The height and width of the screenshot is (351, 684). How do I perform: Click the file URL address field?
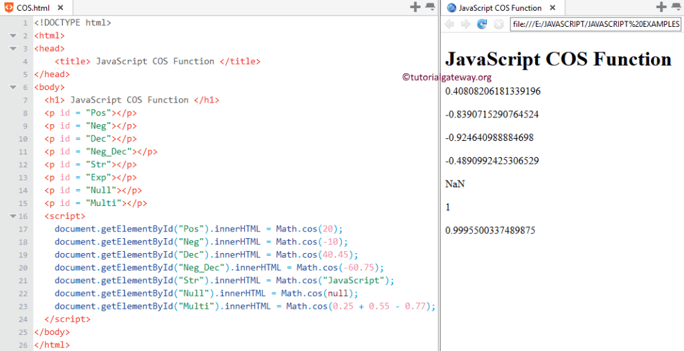595,24
